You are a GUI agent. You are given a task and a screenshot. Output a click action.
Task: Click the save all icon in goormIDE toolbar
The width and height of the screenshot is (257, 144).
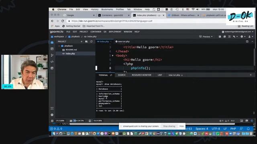coord(224,36)
